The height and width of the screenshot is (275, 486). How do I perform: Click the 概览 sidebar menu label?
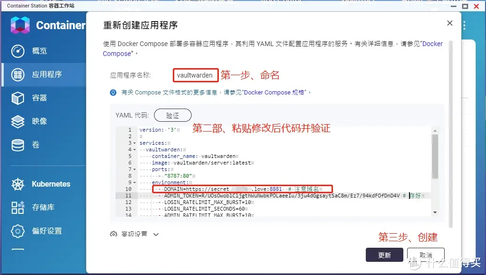point(39,51)
